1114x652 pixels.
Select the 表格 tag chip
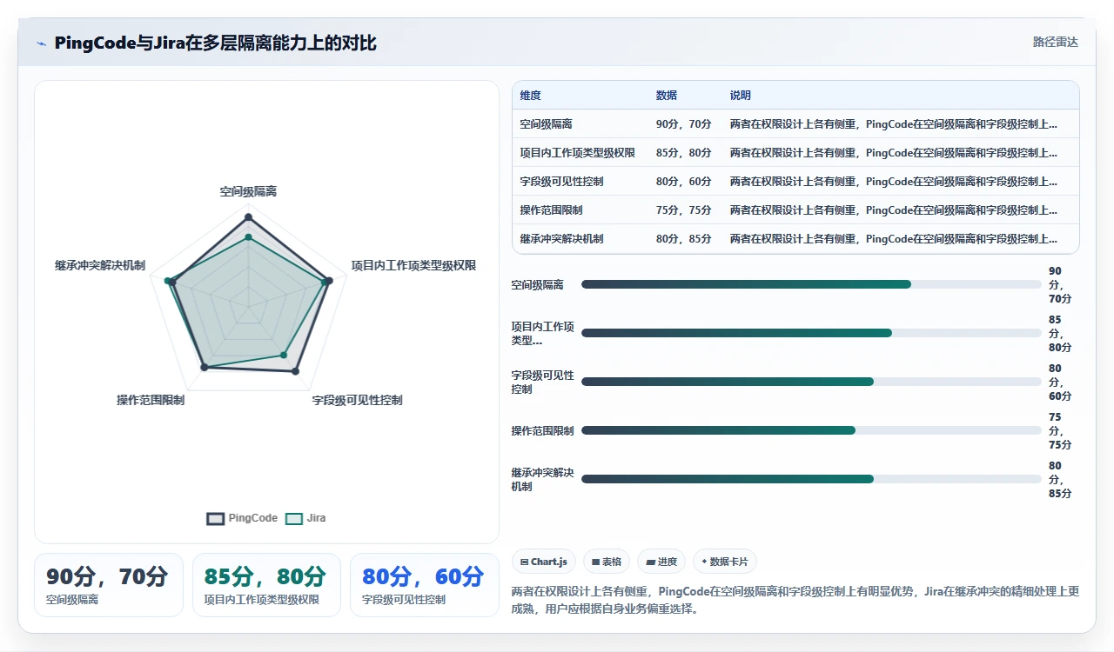[607, 562]
